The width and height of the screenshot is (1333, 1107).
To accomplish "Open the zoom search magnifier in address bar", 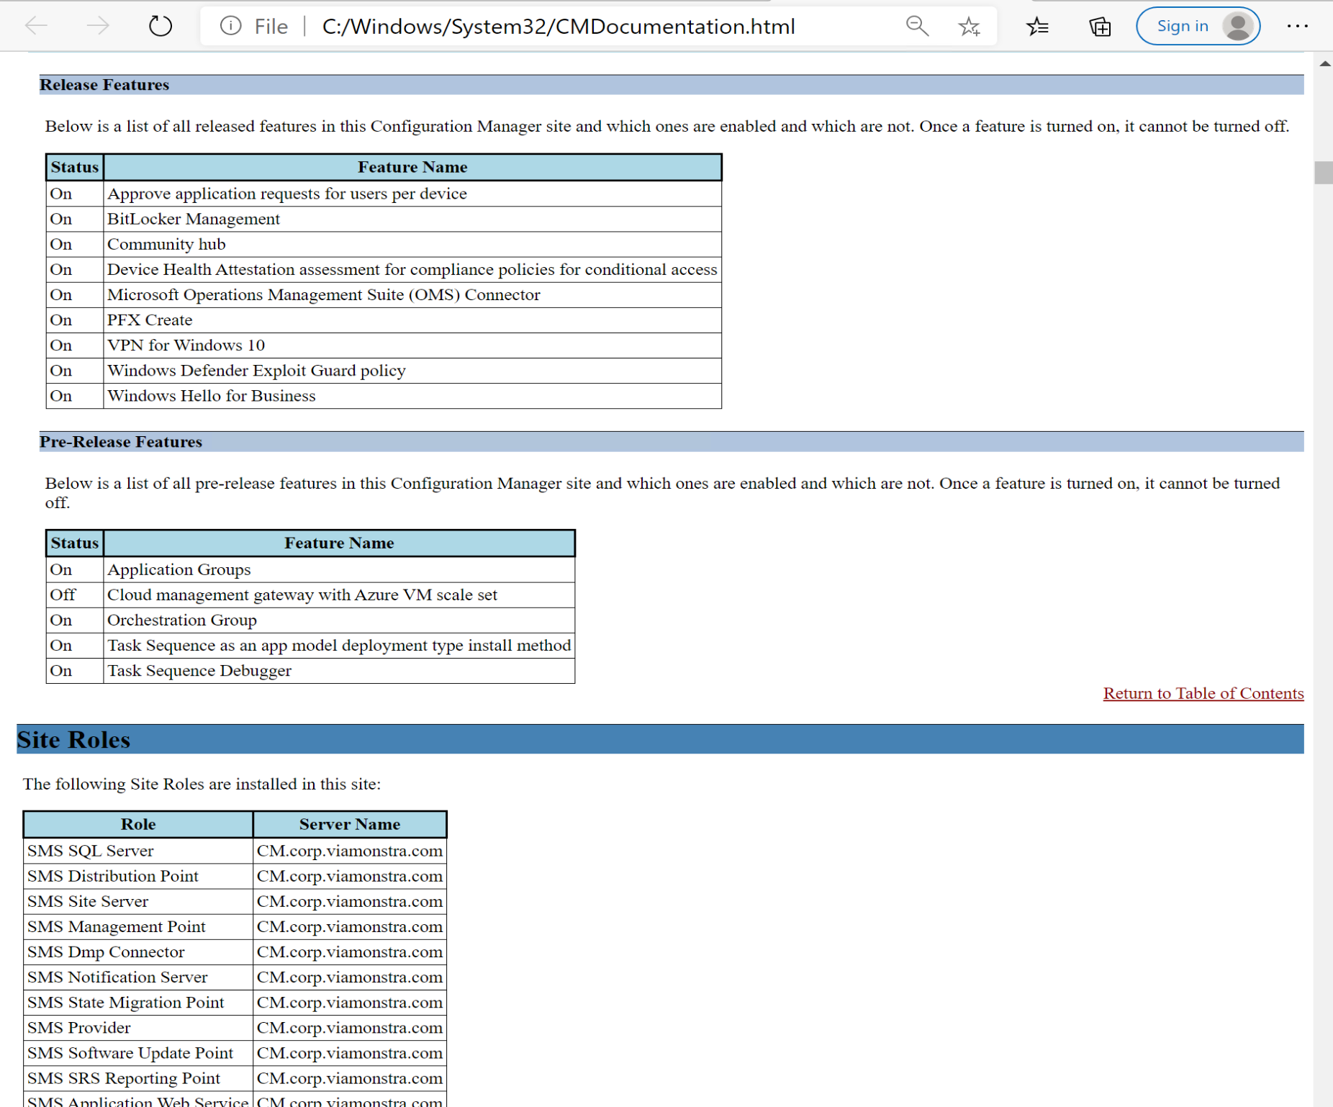I will point(917,26).
